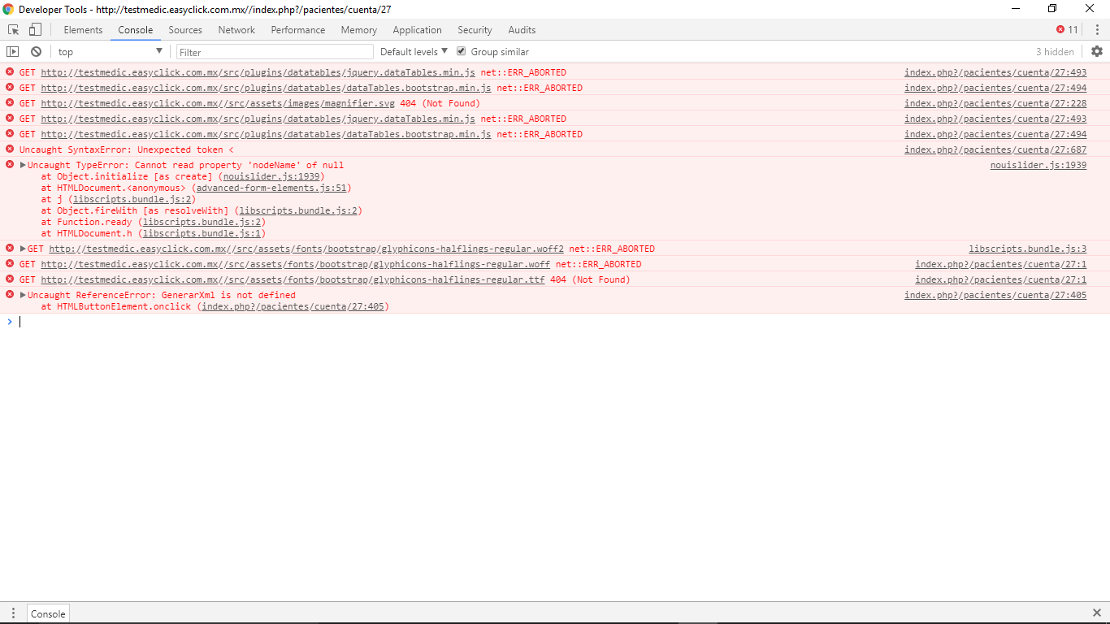This screenshot has height=624, width=1110.
Task: Click the Uncaught SyntaxError: Unexpected token message
Action: point(127,149)
